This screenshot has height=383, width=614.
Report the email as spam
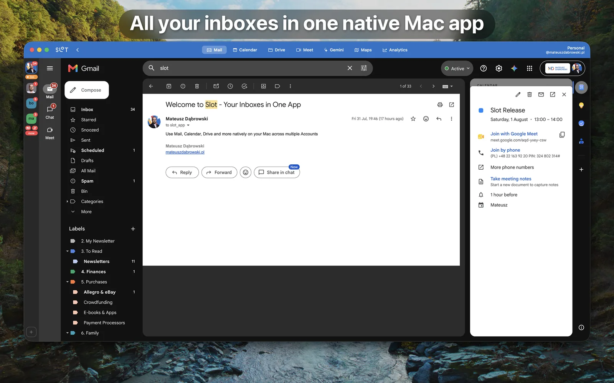[x=183, y=86]
